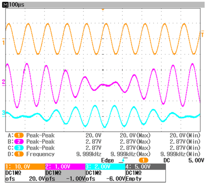Open the channel 1 10.0V tab
206x184 pixels.
tap(25, 167)
